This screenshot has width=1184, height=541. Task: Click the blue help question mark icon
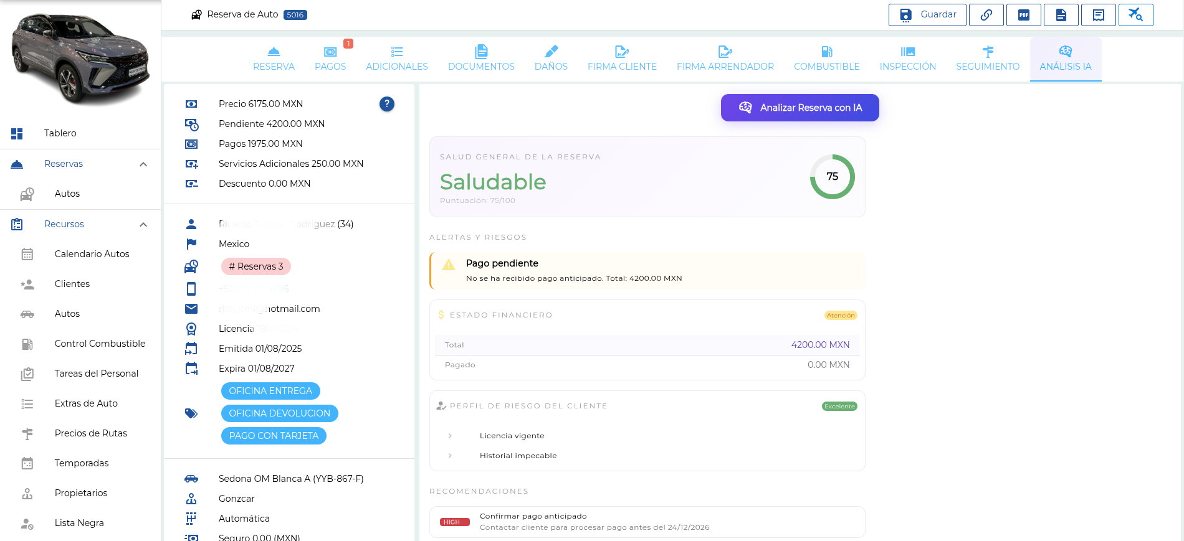click(387, 104)
